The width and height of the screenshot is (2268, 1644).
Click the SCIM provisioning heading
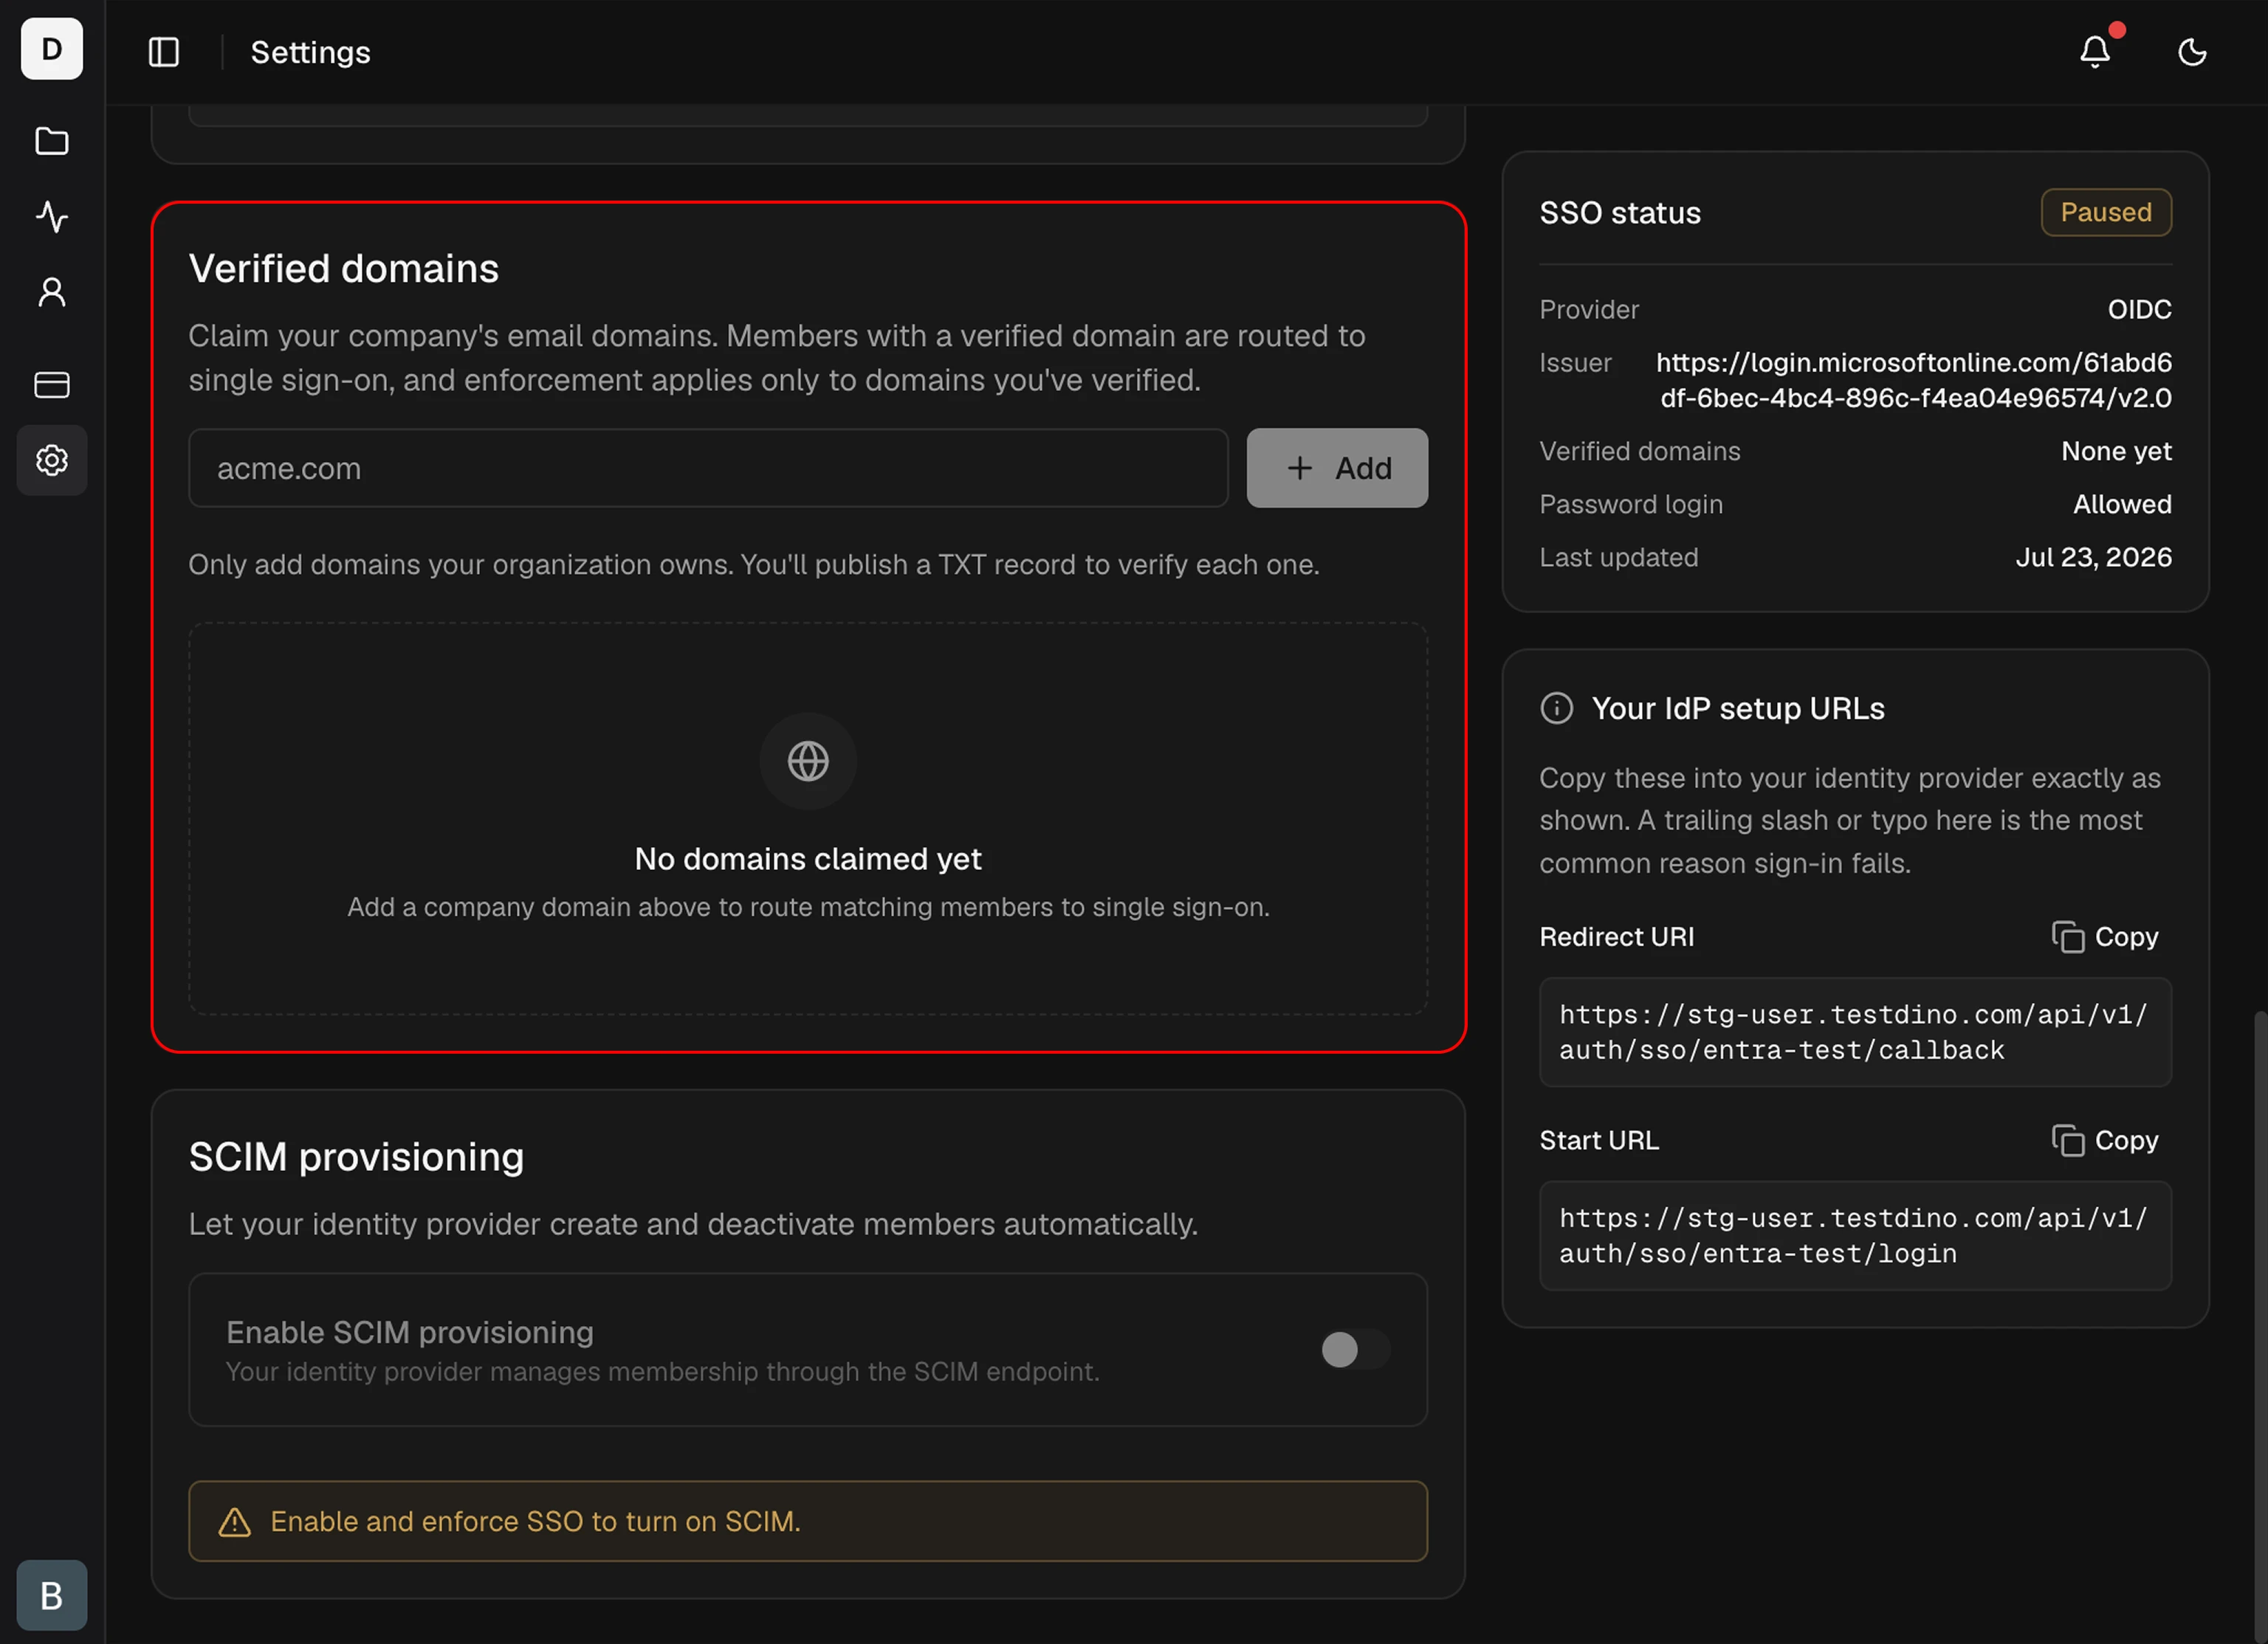[x=356, y=1157]
